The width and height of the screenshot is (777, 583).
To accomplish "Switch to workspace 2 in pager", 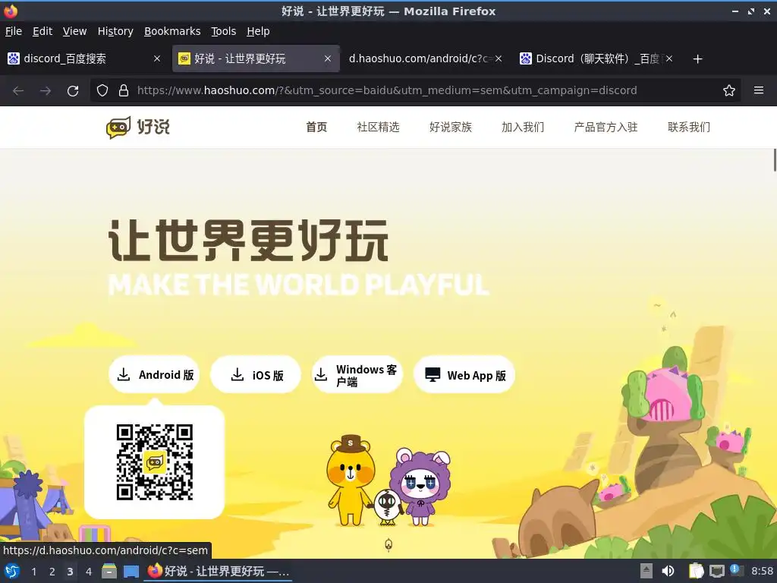I will 52,572.
